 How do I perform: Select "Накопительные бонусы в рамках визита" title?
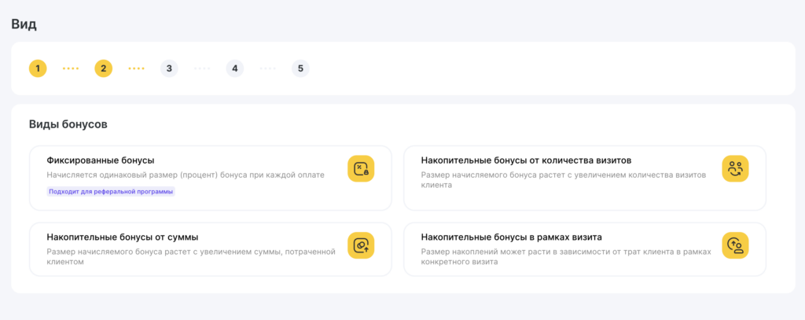coord(512,237)
